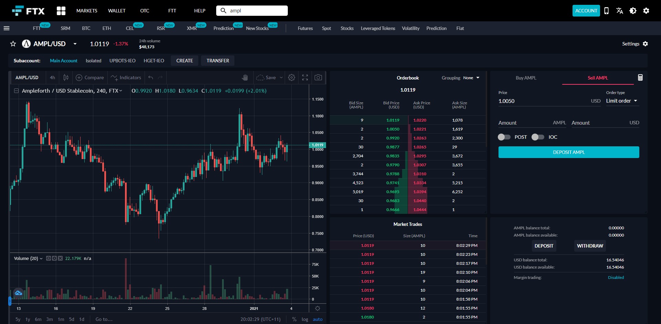
Task: Open the OTC menu
Action: click(x=145, y=11)
